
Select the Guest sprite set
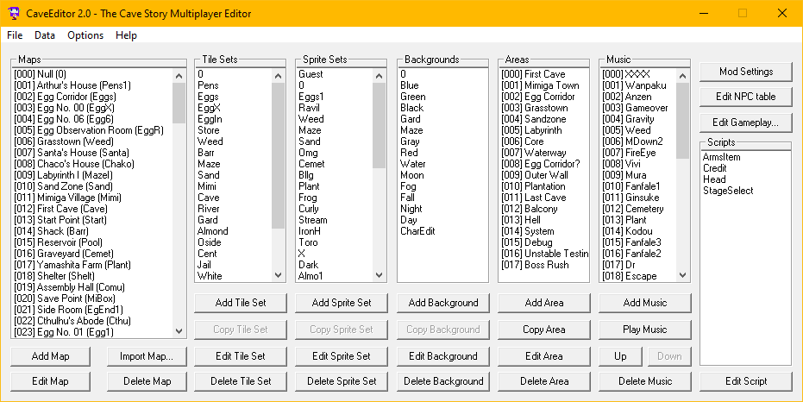[311, 74]
